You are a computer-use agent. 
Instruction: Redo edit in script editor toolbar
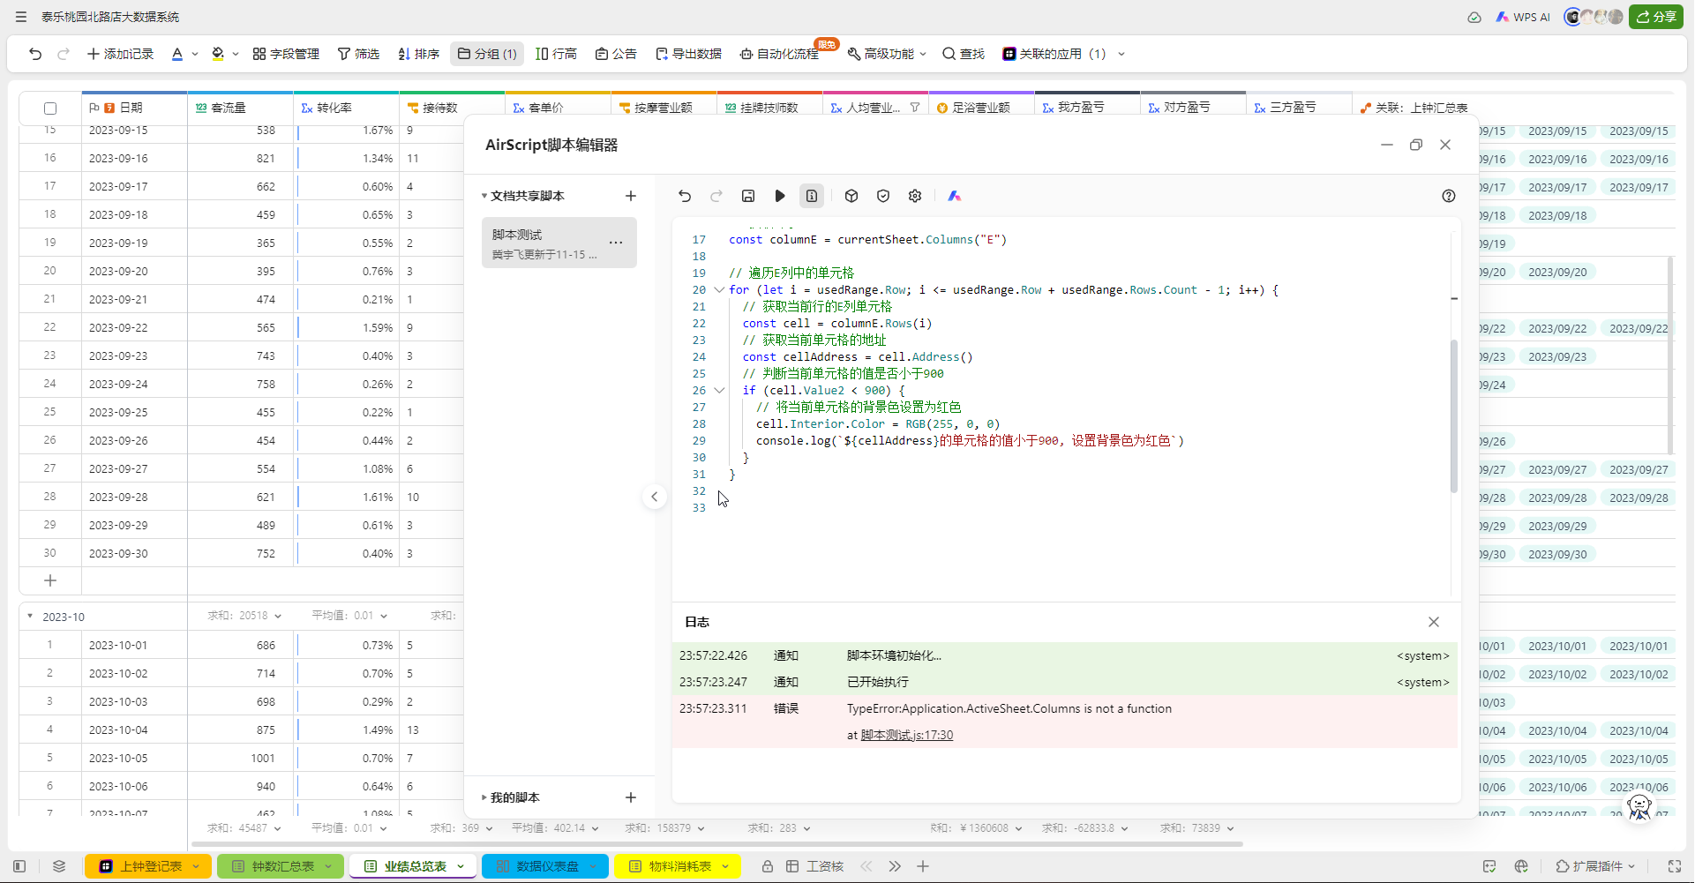716,196
